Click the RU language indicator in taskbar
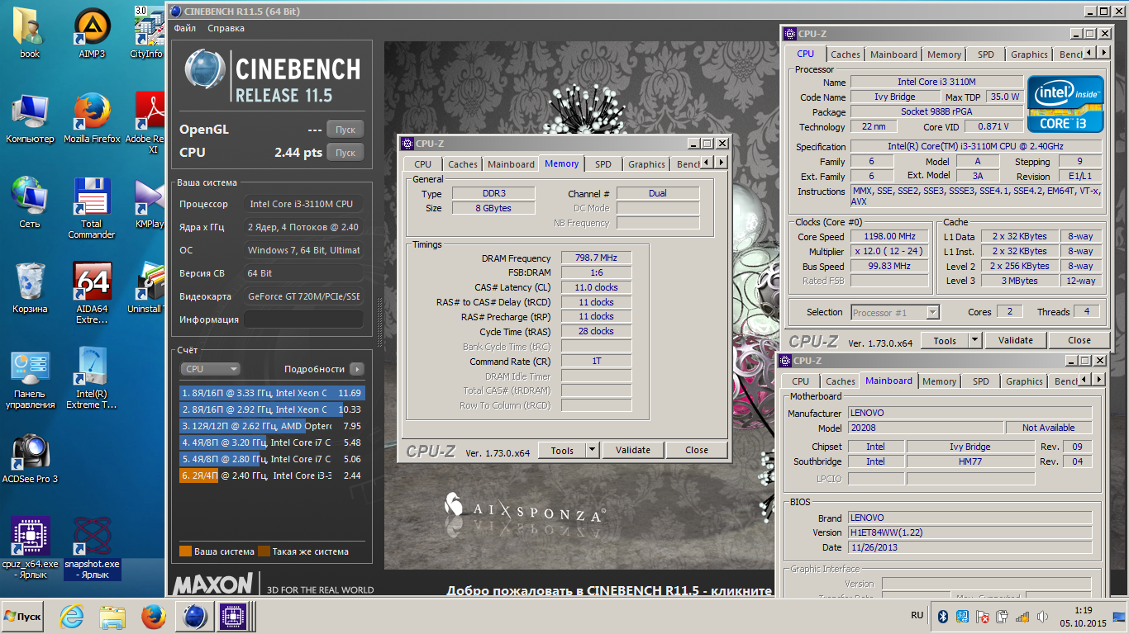The height and width of the screenshot is (634, 1129). click(917, 615)
